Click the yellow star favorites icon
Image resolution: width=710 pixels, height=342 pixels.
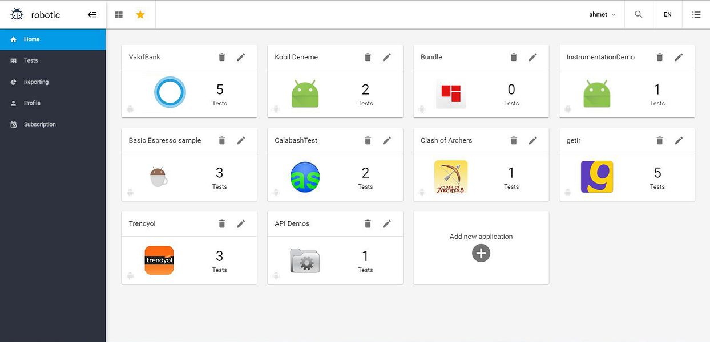pos(140,15)
